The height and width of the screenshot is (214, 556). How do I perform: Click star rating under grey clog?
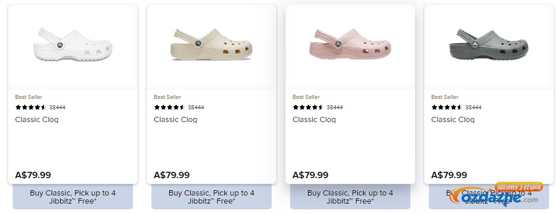(447, 107)
